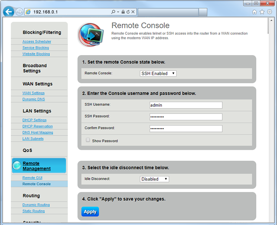Open the Access Scheduler link

37,41
